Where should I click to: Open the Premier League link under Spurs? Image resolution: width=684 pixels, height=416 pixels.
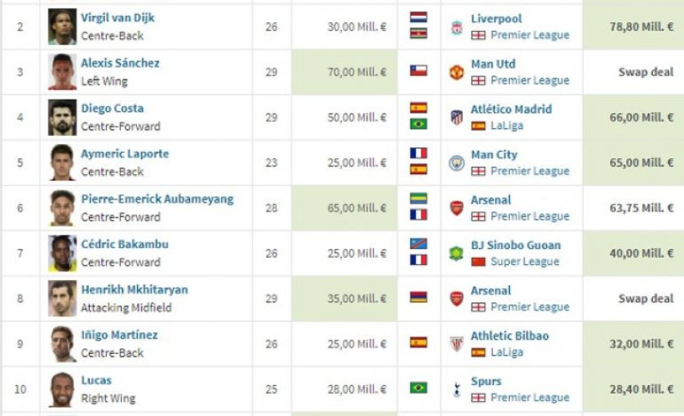pyautogui.click(x=530, y=398)
